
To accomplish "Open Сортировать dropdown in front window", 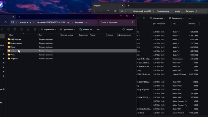I will coord(48,30).
